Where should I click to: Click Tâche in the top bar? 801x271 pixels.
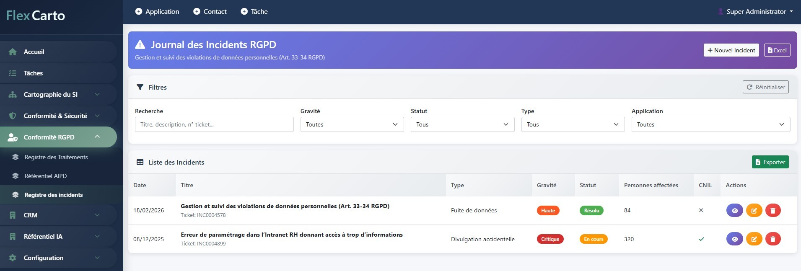click(x=254, y=12)
